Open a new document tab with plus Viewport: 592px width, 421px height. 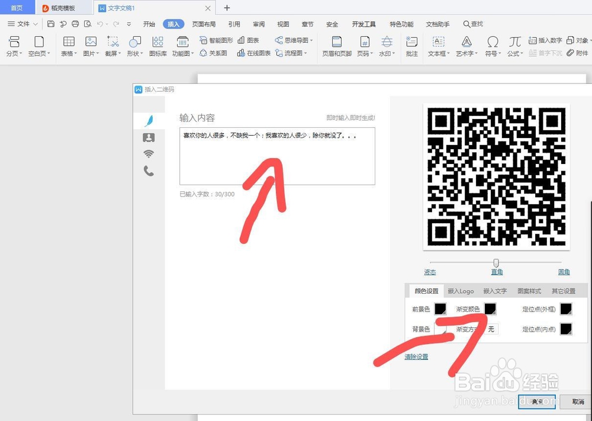pyautogui.click(x=227, y=8)
